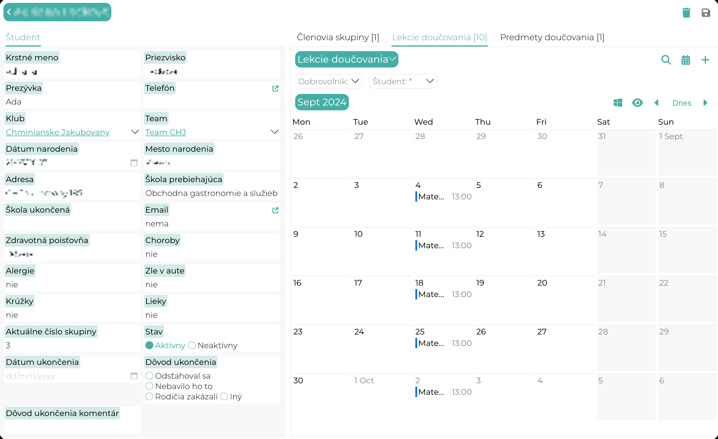Viewport: 718px width, 439px height.
Task: Go to previous month arrow
Action: (x=656, y=103)
